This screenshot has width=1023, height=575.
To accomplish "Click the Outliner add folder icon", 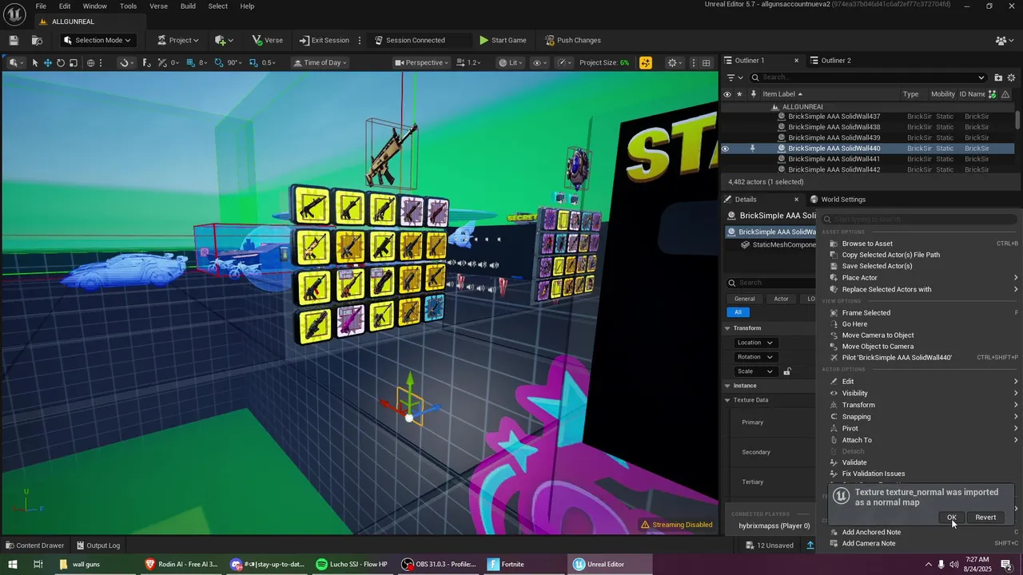I will 998,77.
